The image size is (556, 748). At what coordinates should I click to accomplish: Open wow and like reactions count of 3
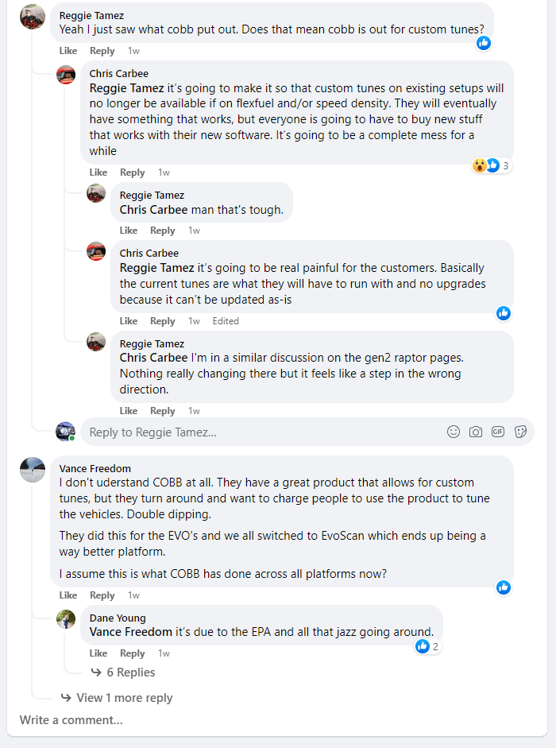(x=492, y=165)
